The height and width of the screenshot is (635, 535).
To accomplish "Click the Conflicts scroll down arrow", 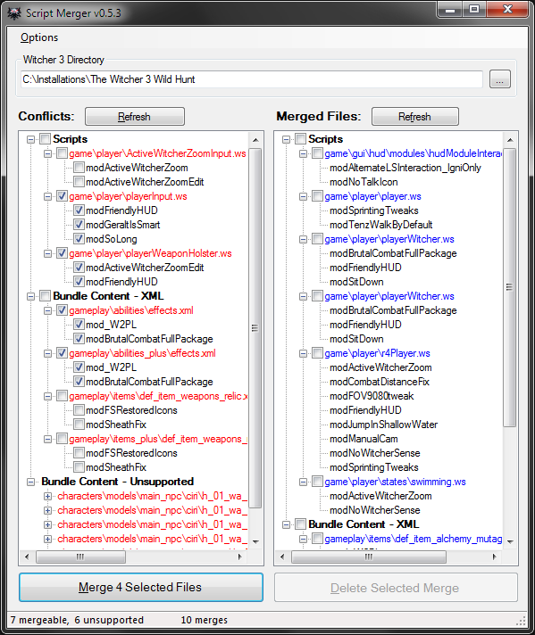I will point(255,541).
